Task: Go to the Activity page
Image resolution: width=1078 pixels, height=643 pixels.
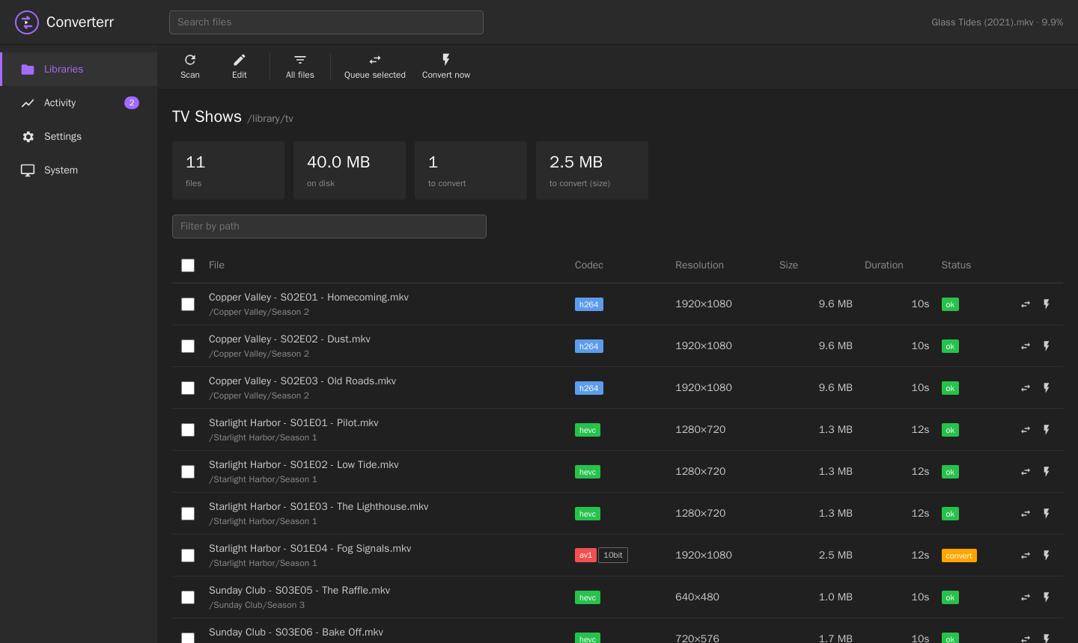Action: [79, 102]
